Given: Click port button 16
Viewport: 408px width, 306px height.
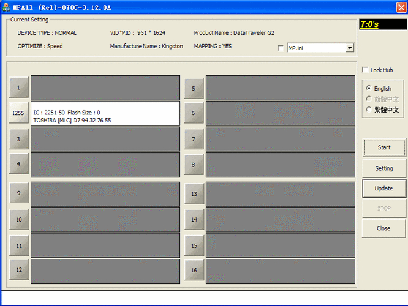Looking at the screenshot, I should click(194, 270).
